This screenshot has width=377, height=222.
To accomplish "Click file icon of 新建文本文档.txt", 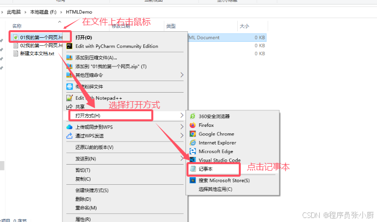I will pos(16,53).
